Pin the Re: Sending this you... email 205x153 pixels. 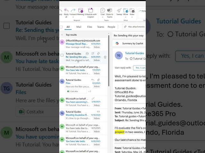pos(98,54)
